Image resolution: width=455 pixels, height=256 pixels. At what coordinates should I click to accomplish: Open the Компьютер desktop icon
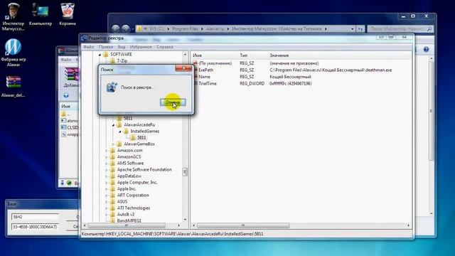41,14
